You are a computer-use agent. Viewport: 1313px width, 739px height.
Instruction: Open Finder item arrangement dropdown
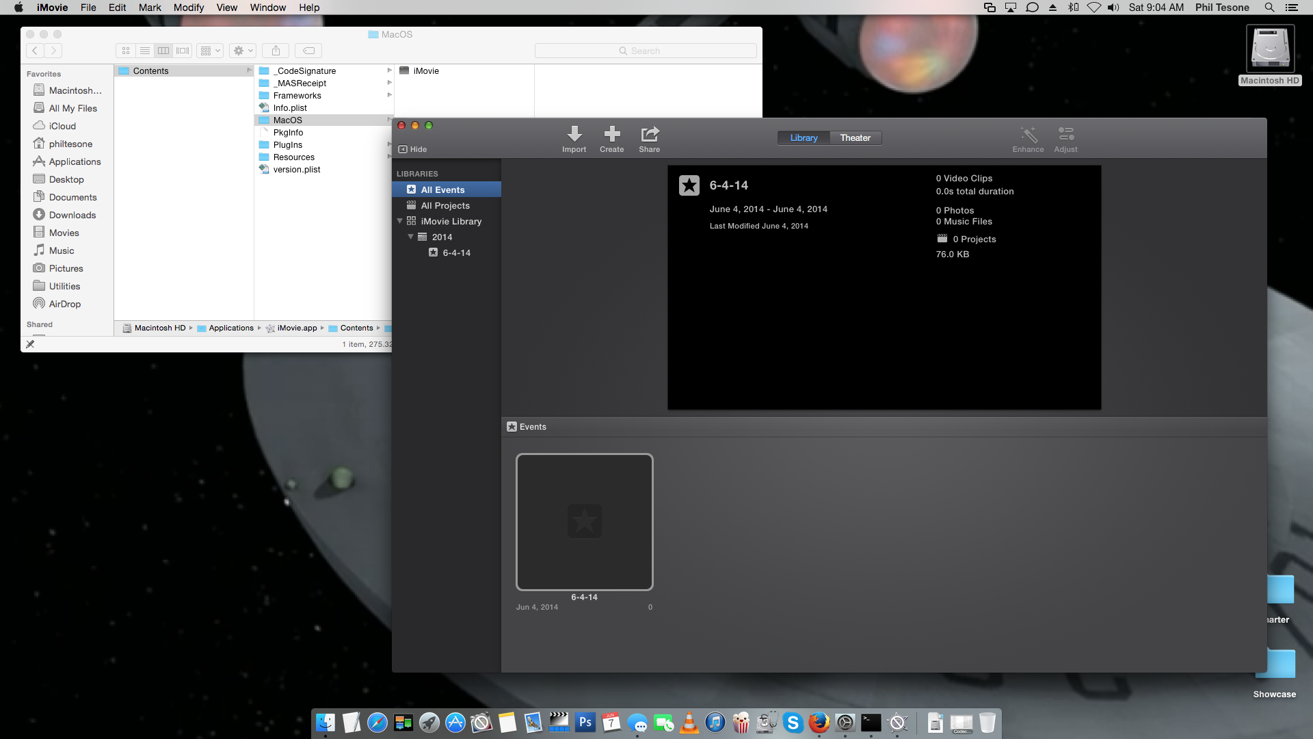tap(210, 51)
